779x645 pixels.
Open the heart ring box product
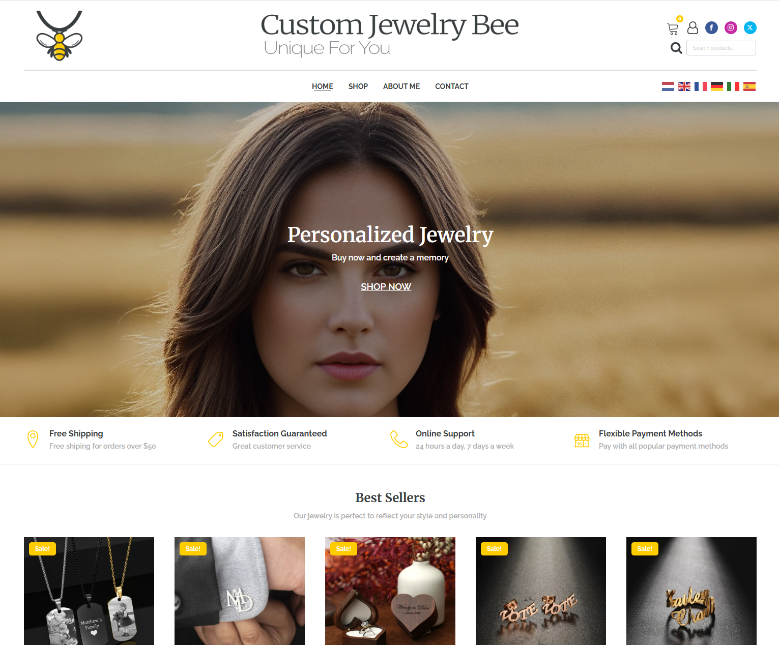[x=390, y=591]
